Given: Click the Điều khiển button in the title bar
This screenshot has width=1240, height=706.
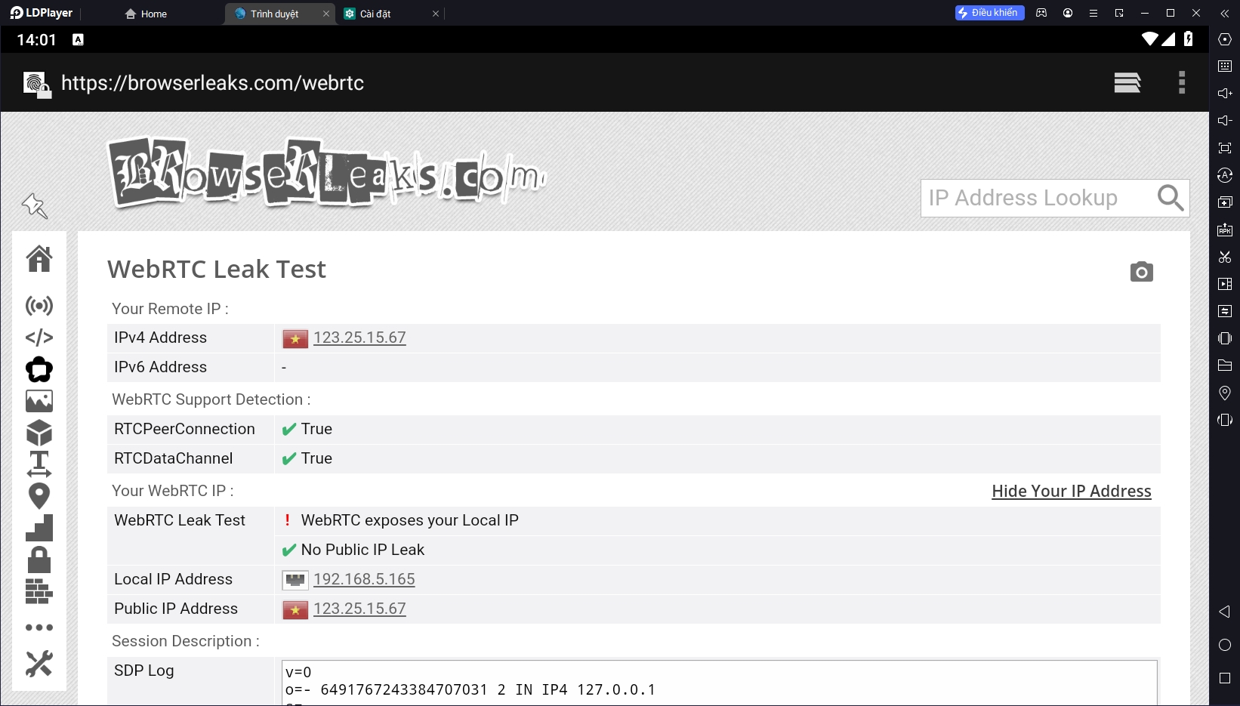Looking at the screenshot, I should pos(989,13).
